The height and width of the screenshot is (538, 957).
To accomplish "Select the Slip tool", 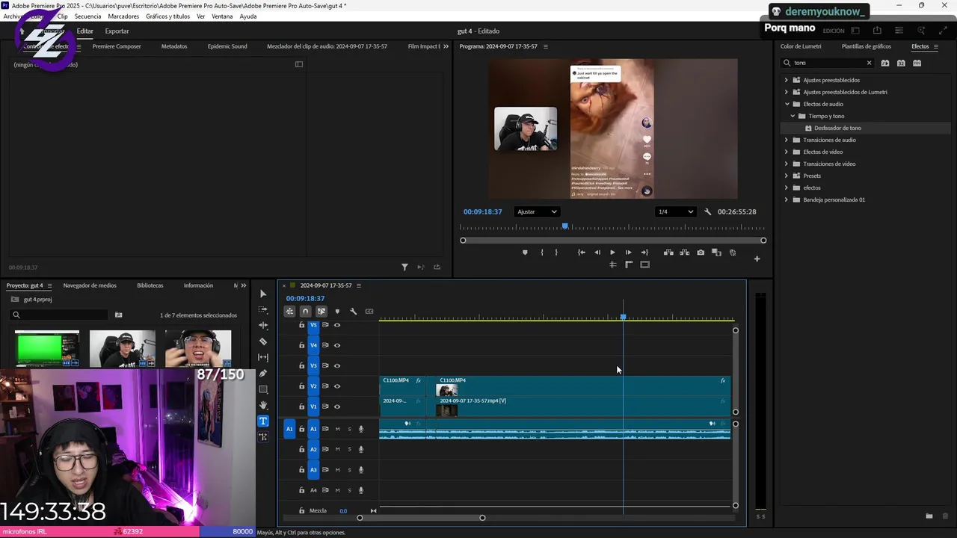I will point(262,357).
